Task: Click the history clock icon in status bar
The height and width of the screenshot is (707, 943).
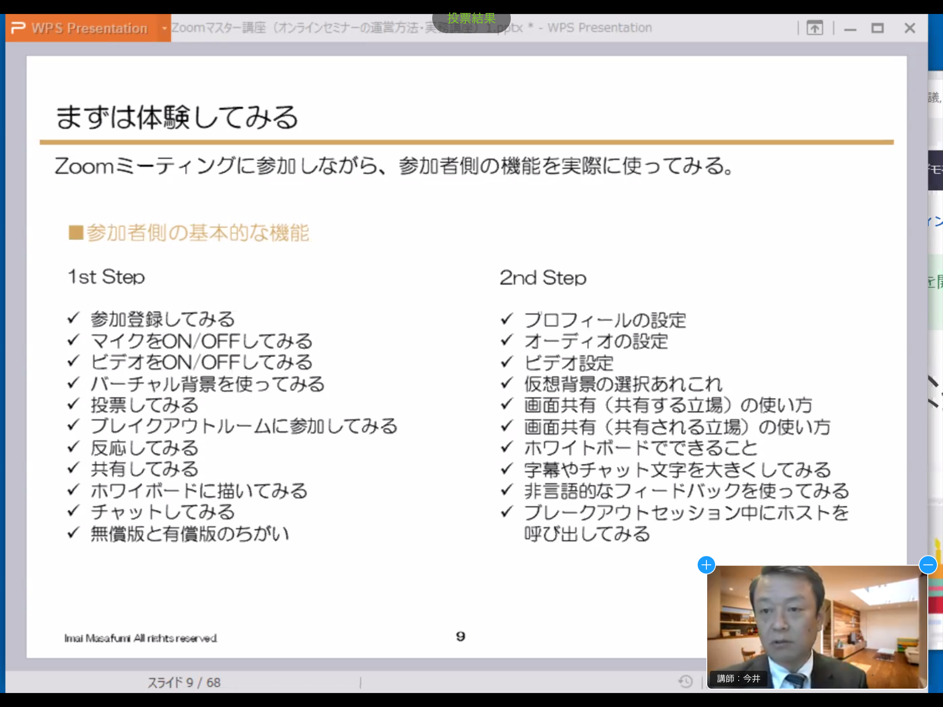Action: coord(685,681)
